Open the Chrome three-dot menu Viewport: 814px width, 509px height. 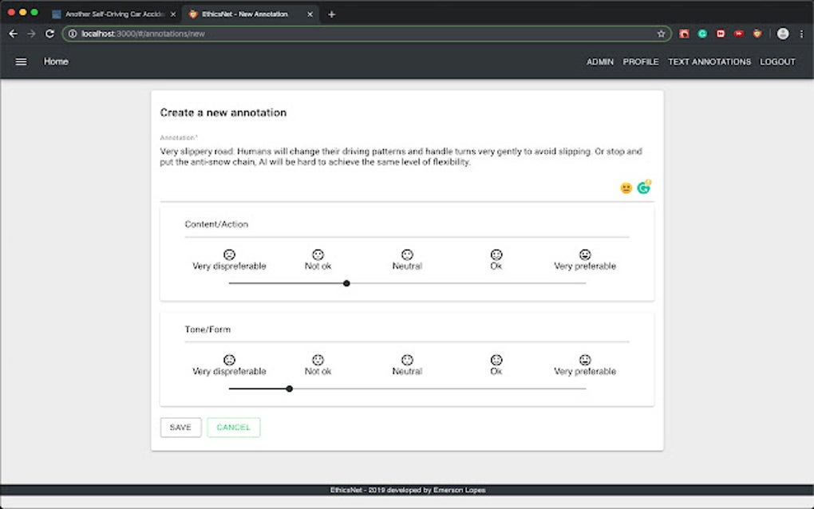[800, 34]
